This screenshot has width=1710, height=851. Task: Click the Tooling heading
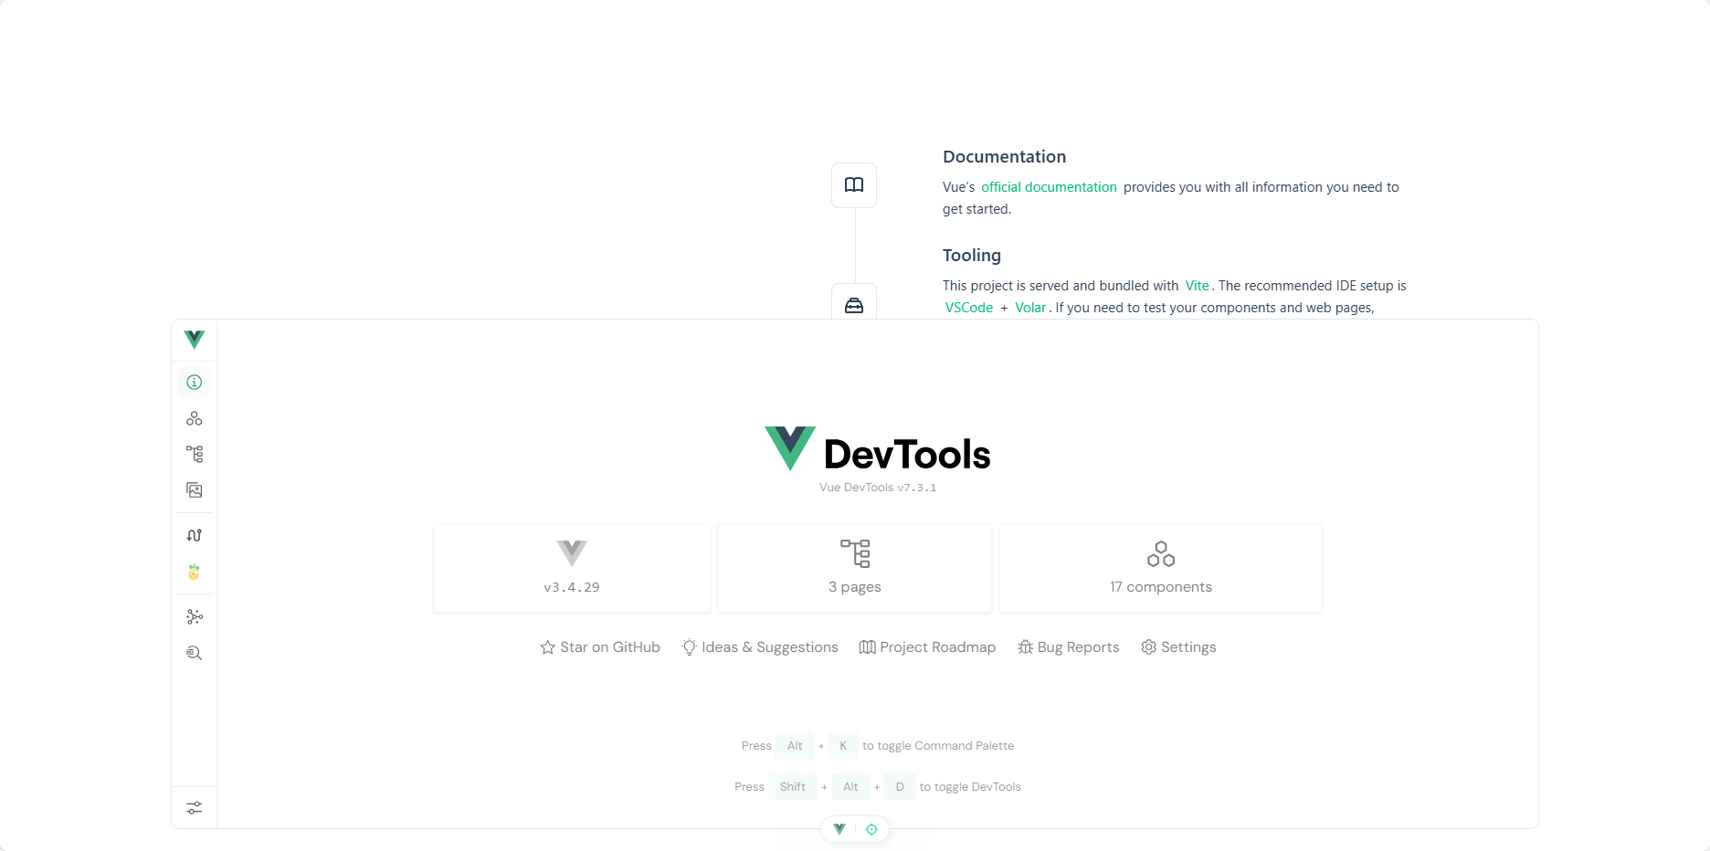(x=972, y=256)
